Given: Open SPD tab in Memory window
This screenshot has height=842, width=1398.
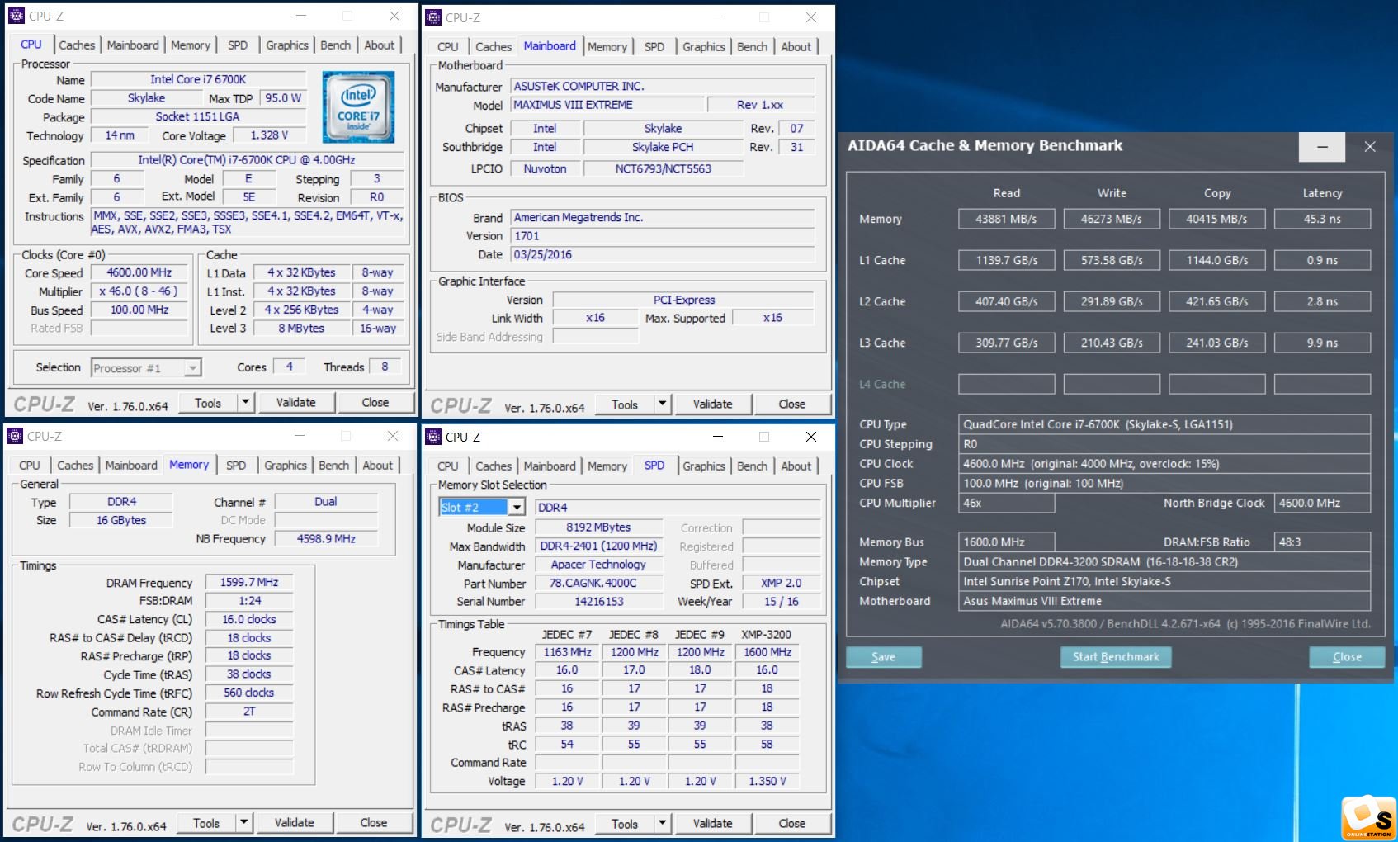Looking at the screenshot, I should tap(236, 466).
